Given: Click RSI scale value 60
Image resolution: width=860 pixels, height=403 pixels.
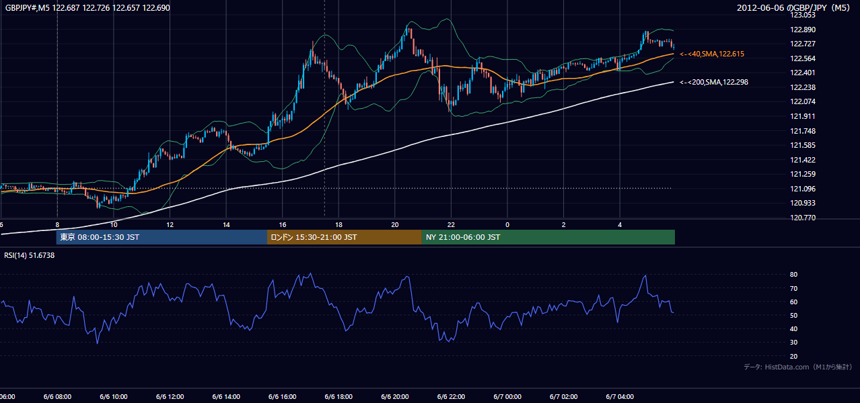Looking at the screenshot, I should (x=793, y=302).
